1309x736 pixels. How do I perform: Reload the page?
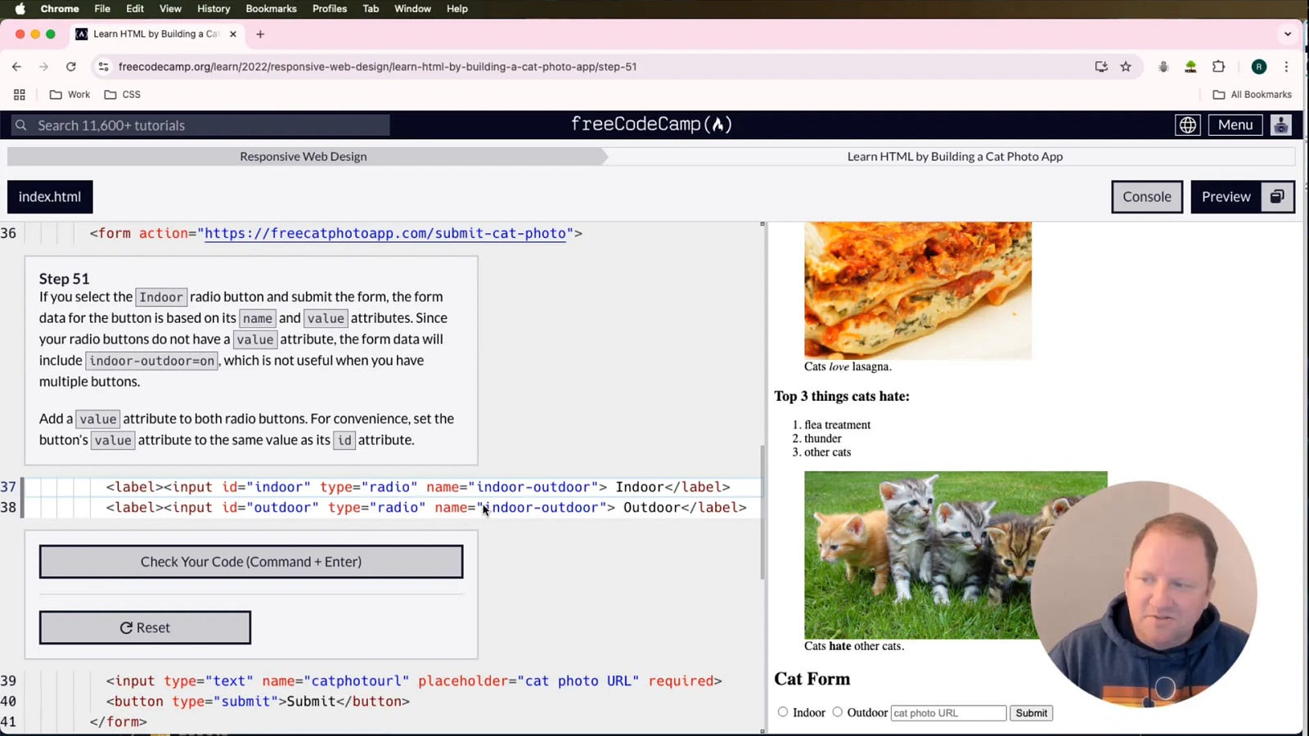pyautogui.click(x=71, y=67)
